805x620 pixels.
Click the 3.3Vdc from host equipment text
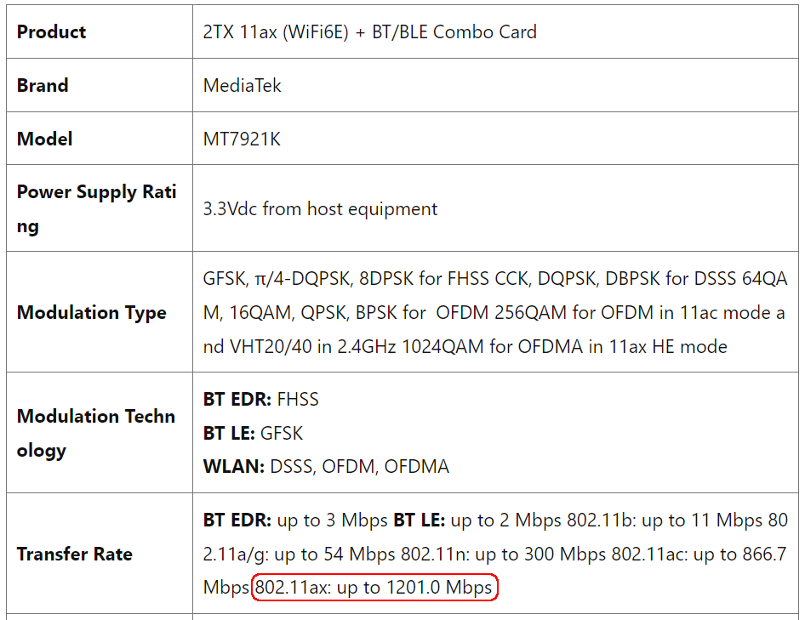320,209
